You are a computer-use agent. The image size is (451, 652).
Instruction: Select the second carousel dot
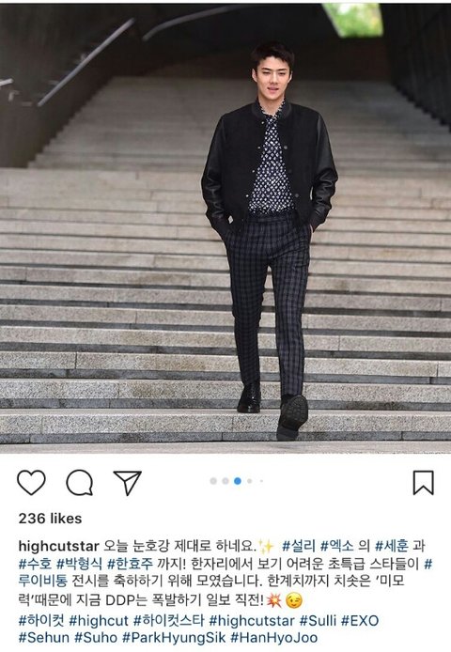click(x=225, y=481)
